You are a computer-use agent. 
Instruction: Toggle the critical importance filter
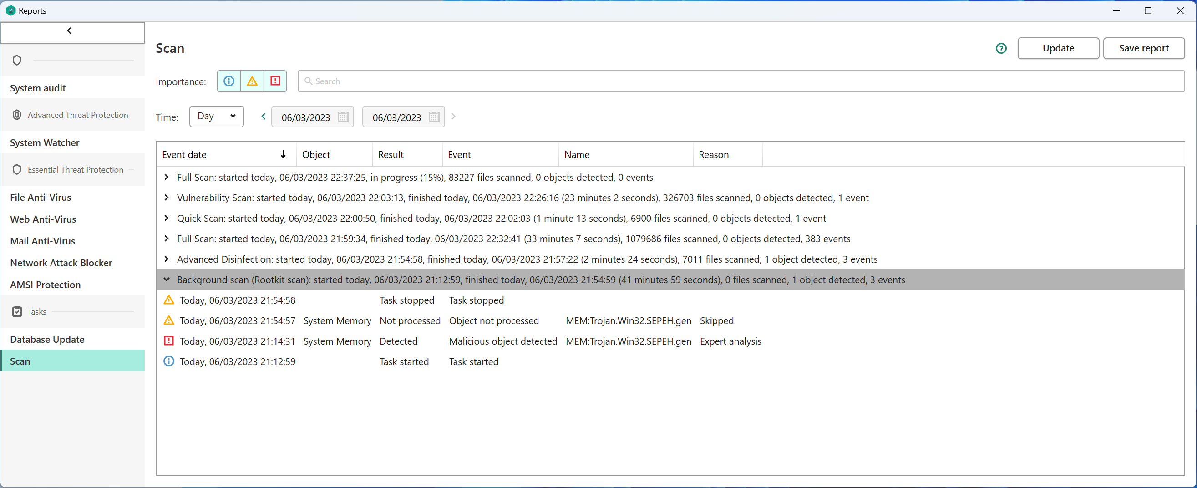point(275,81)
